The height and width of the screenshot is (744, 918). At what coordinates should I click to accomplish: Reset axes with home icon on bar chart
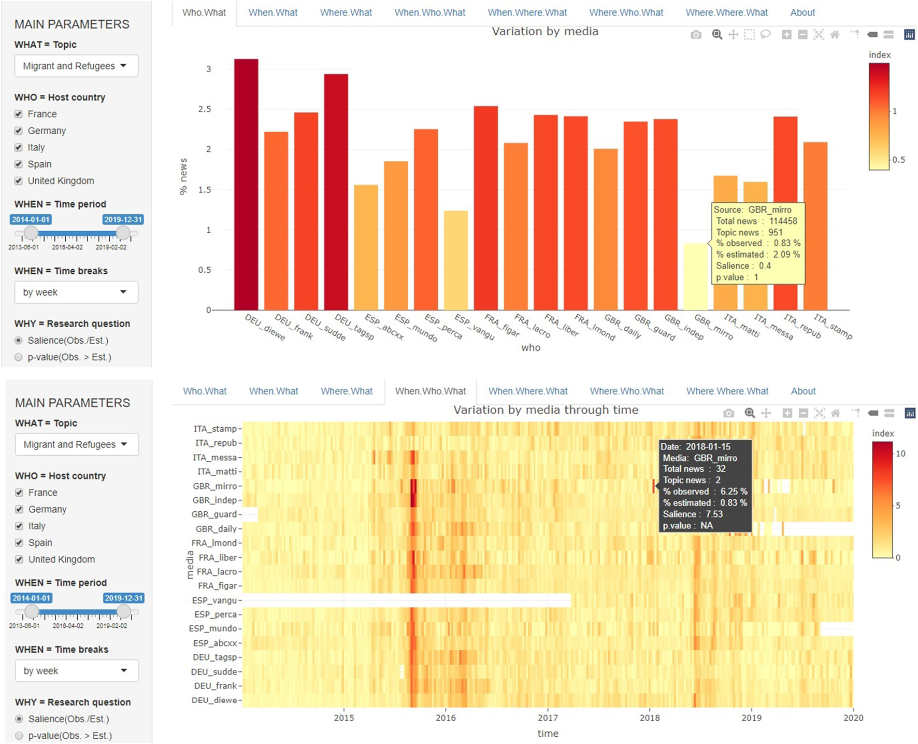835,35
